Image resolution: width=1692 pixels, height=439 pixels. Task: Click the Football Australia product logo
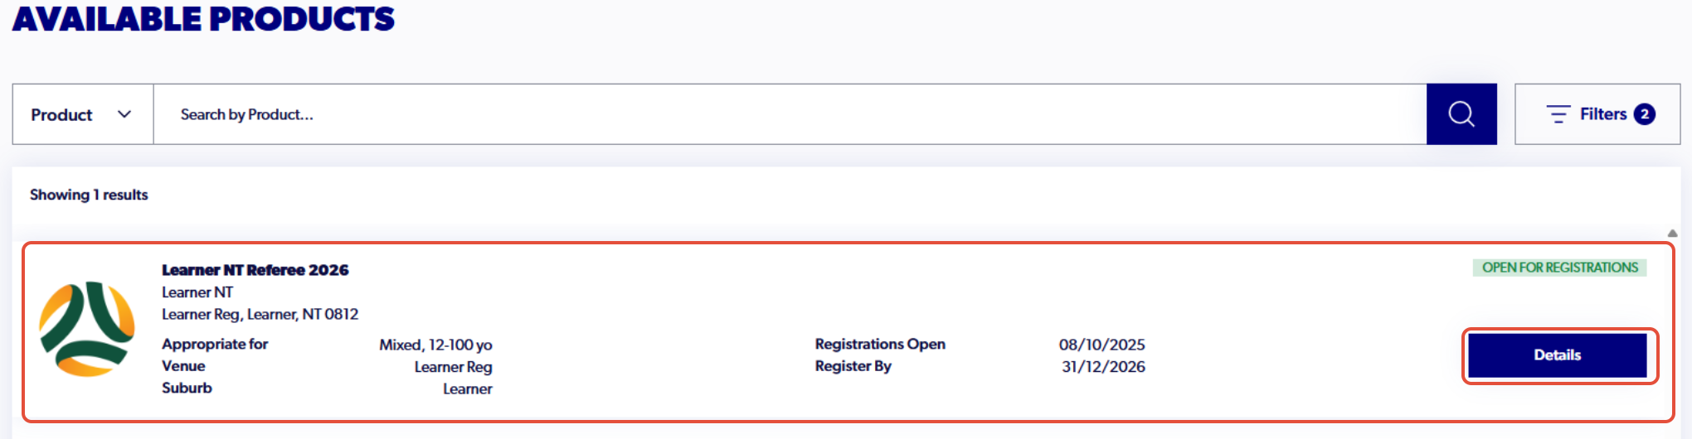click(x=87, y=329)
